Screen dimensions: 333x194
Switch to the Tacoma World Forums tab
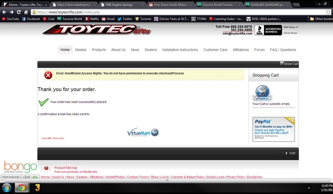pos(219,5)
